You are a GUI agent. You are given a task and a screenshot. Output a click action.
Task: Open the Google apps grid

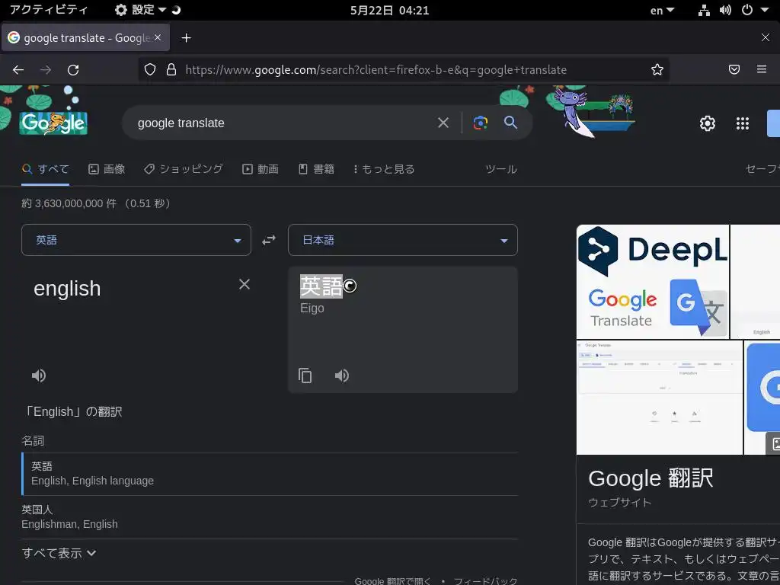tap(742, 123)
